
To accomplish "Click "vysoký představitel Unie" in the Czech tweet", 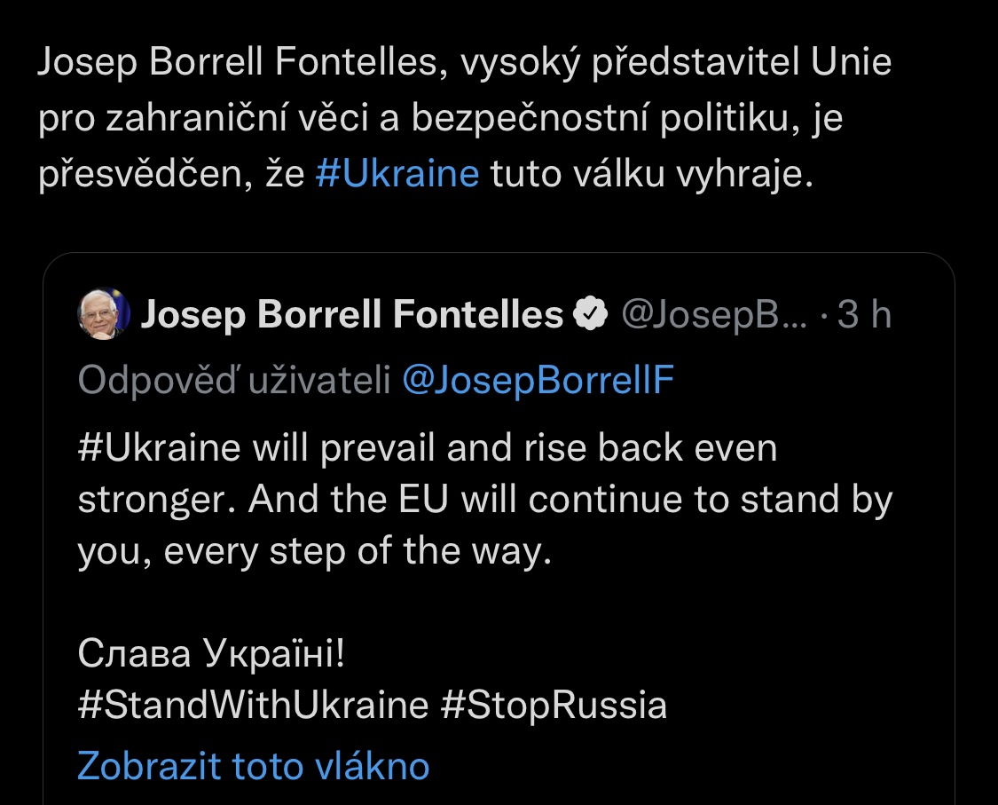I will (x=689, y=64).
